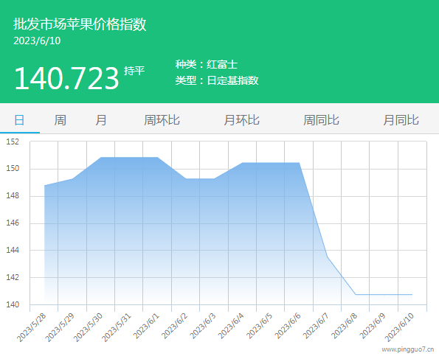
Task: Click the 2023/5/28 x-axis date label
Action: coord(31,327)
